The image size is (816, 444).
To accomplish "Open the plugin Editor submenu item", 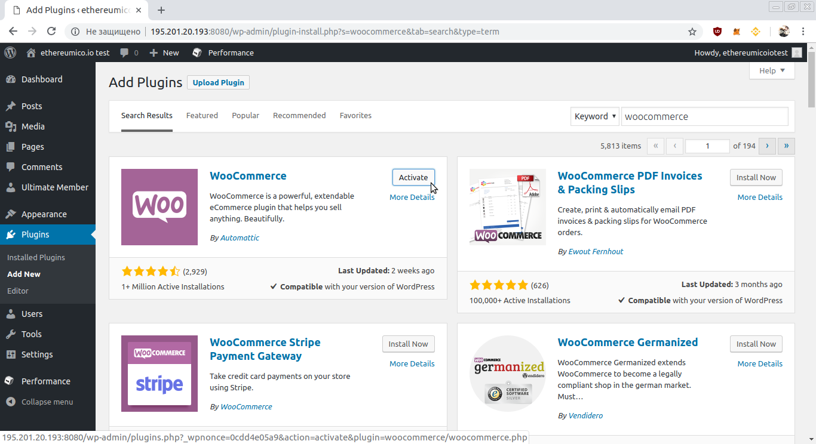I will pyautogui.click(x=18, y=291).
